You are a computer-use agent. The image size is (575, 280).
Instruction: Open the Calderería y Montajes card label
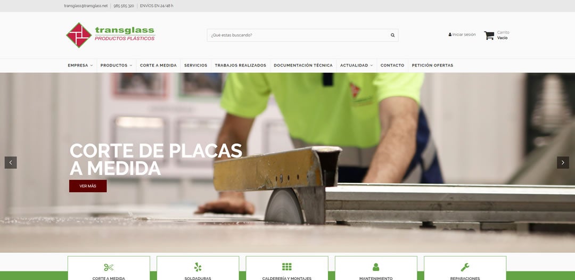(x=287, y=278)
